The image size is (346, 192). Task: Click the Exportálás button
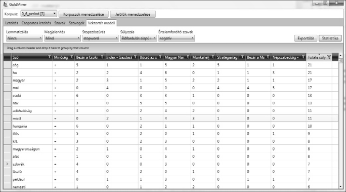click(306, 38)
